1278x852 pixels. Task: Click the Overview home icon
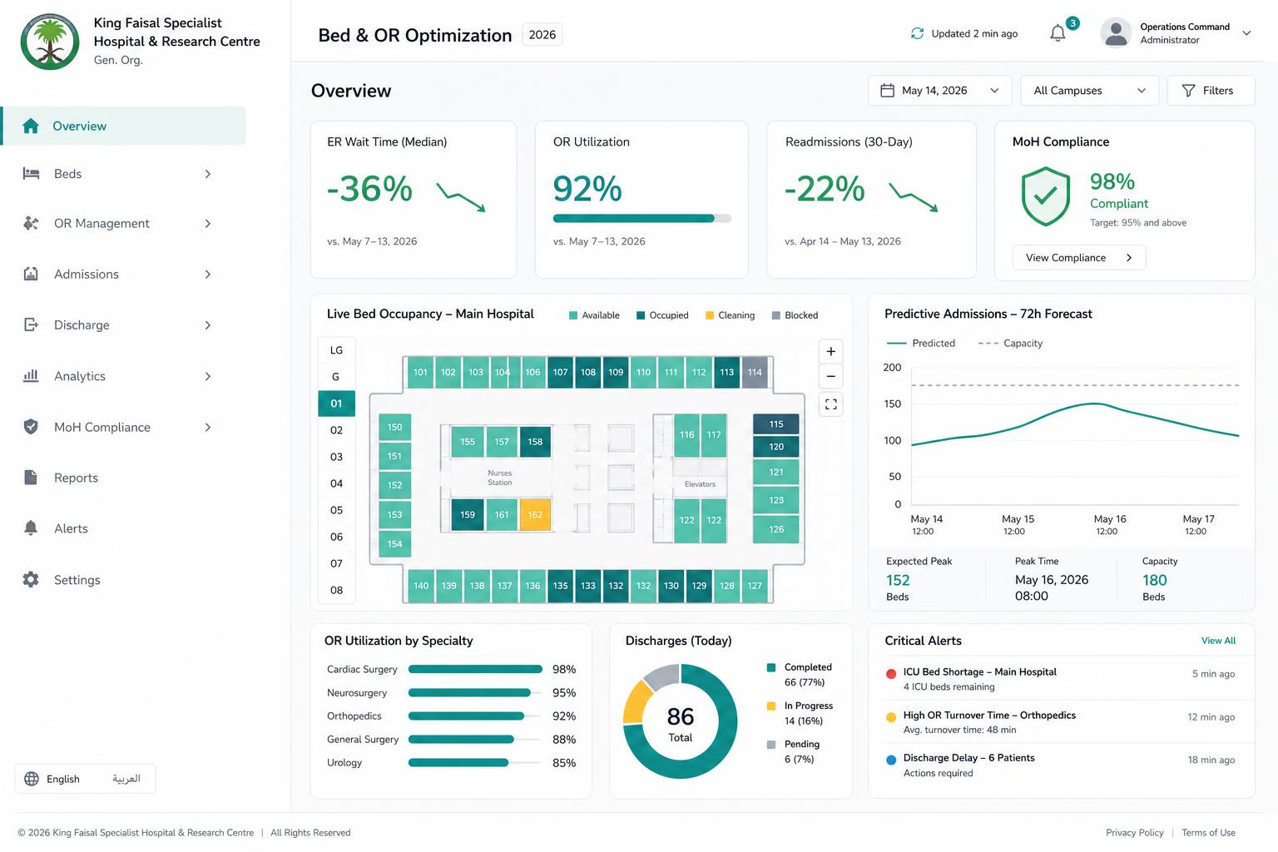coord(31,126)
